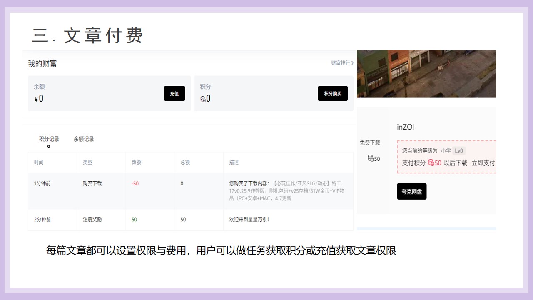This screenshot has width=533, height=300.
Task: Switch to the 余额记录 tab
Action: [84, 139]
